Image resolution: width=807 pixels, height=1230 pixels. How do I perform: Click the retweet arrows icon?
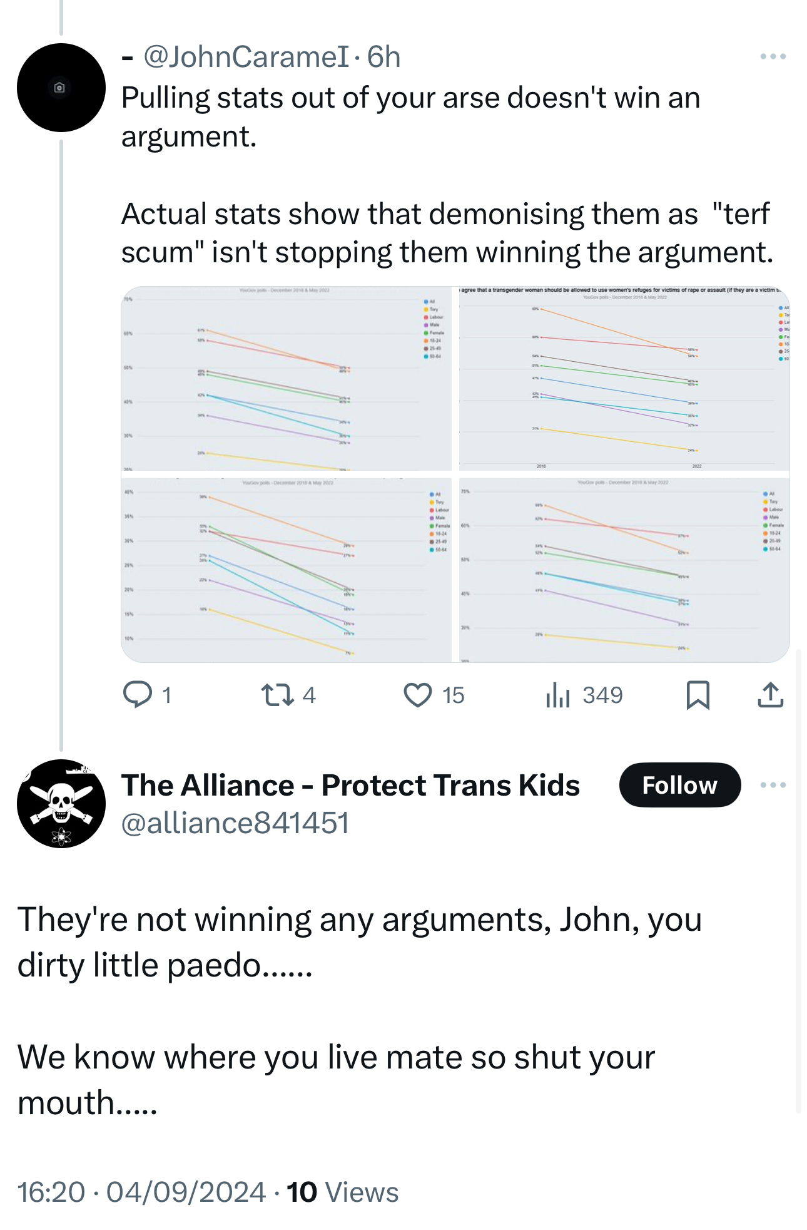click(278, 695)
